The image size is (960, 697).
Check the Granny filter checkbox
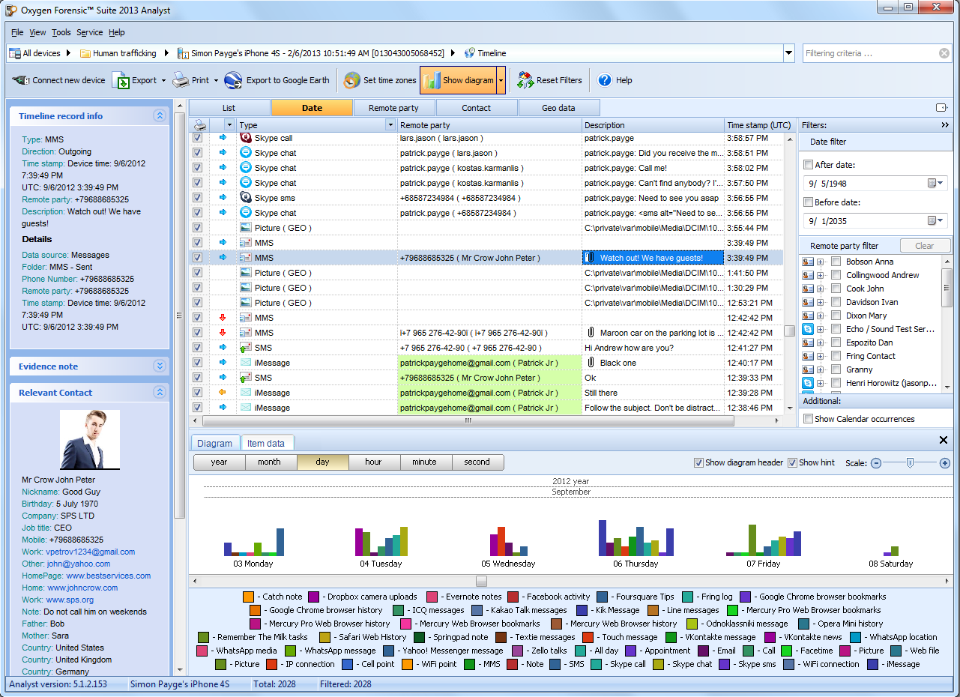click(x=836, y=369)
